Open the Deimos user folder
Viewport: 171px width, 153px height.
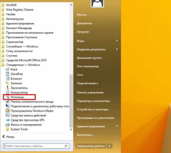(82, 15)
